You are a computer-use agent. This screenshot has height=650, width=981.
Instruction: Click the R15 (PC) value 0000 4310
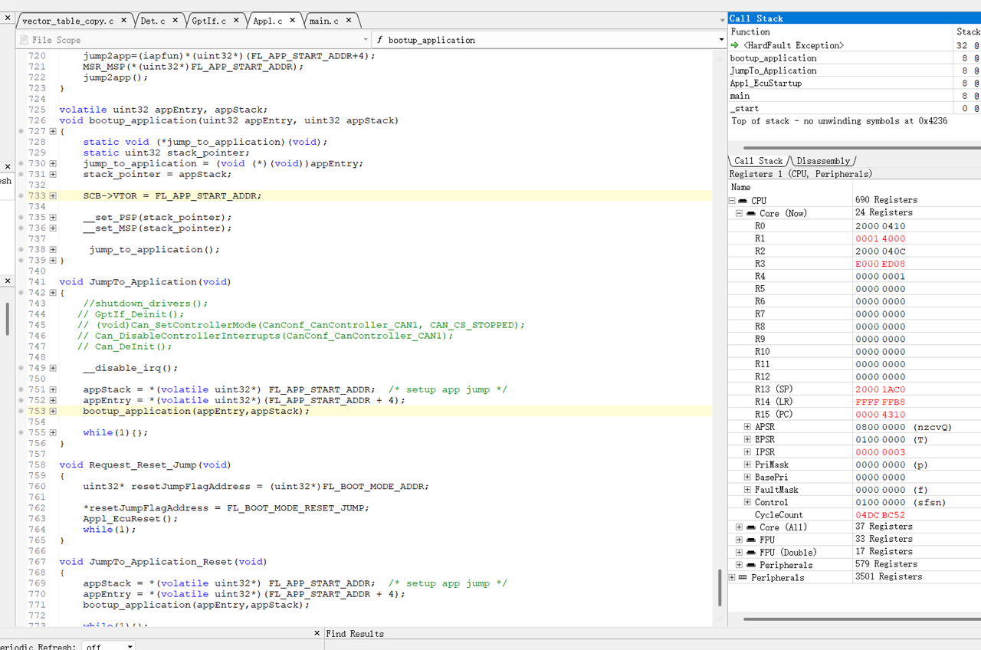pos(880,415)
